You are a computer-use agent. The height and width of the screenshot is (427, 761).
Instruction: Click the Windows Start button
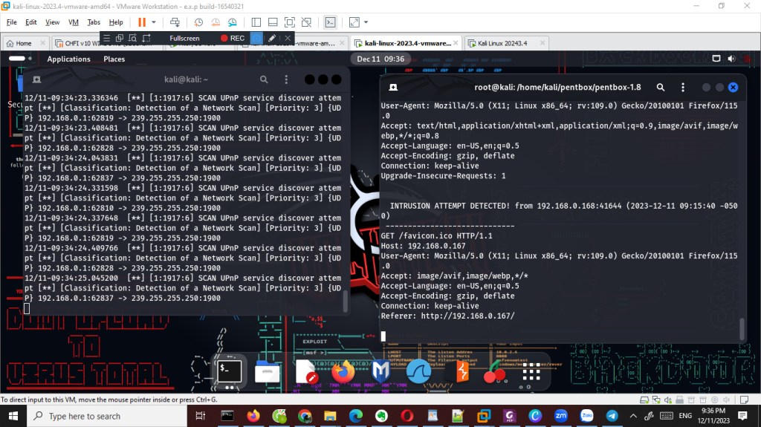coord(13,417)
